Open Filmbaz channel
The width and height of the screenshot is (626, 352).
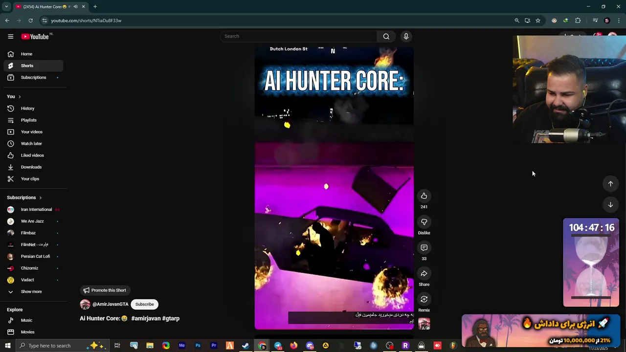pos(33,233)
